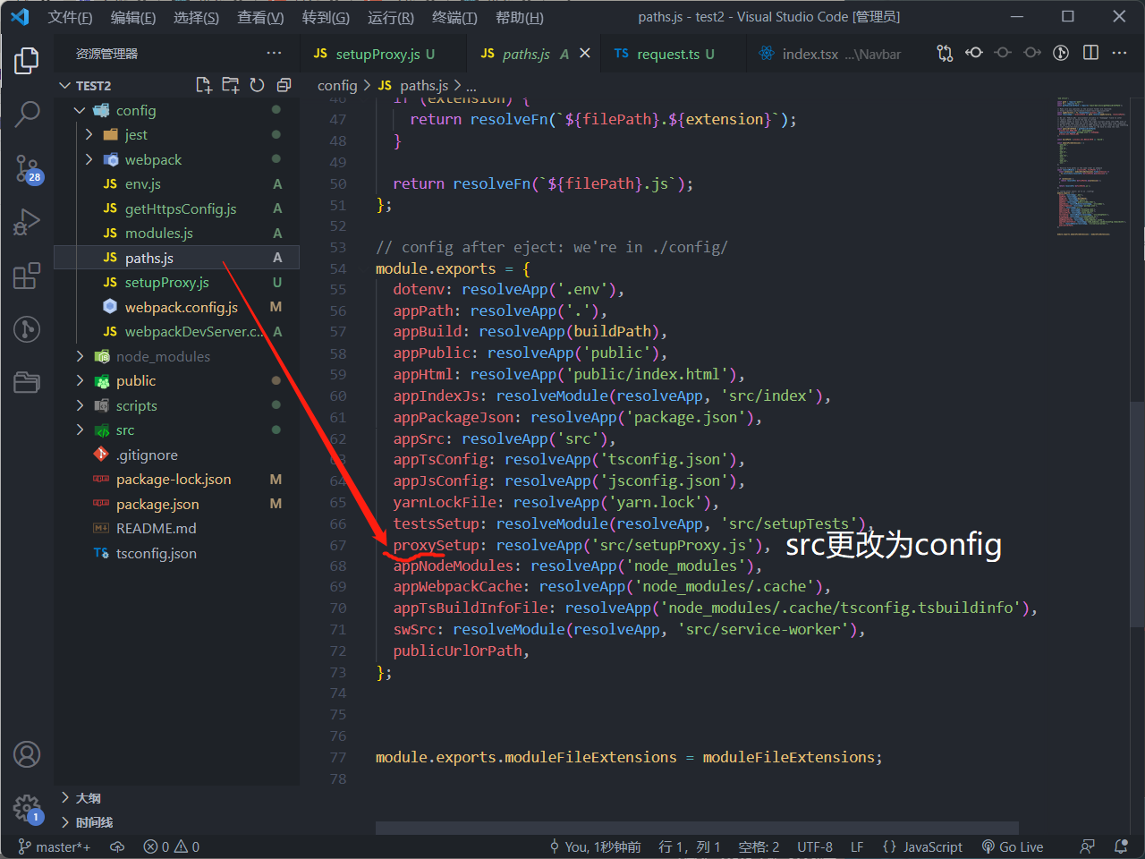1145x859 pixels.
Task: Open the Accounts icon in activity bar
Action: [x=27, y=754]
